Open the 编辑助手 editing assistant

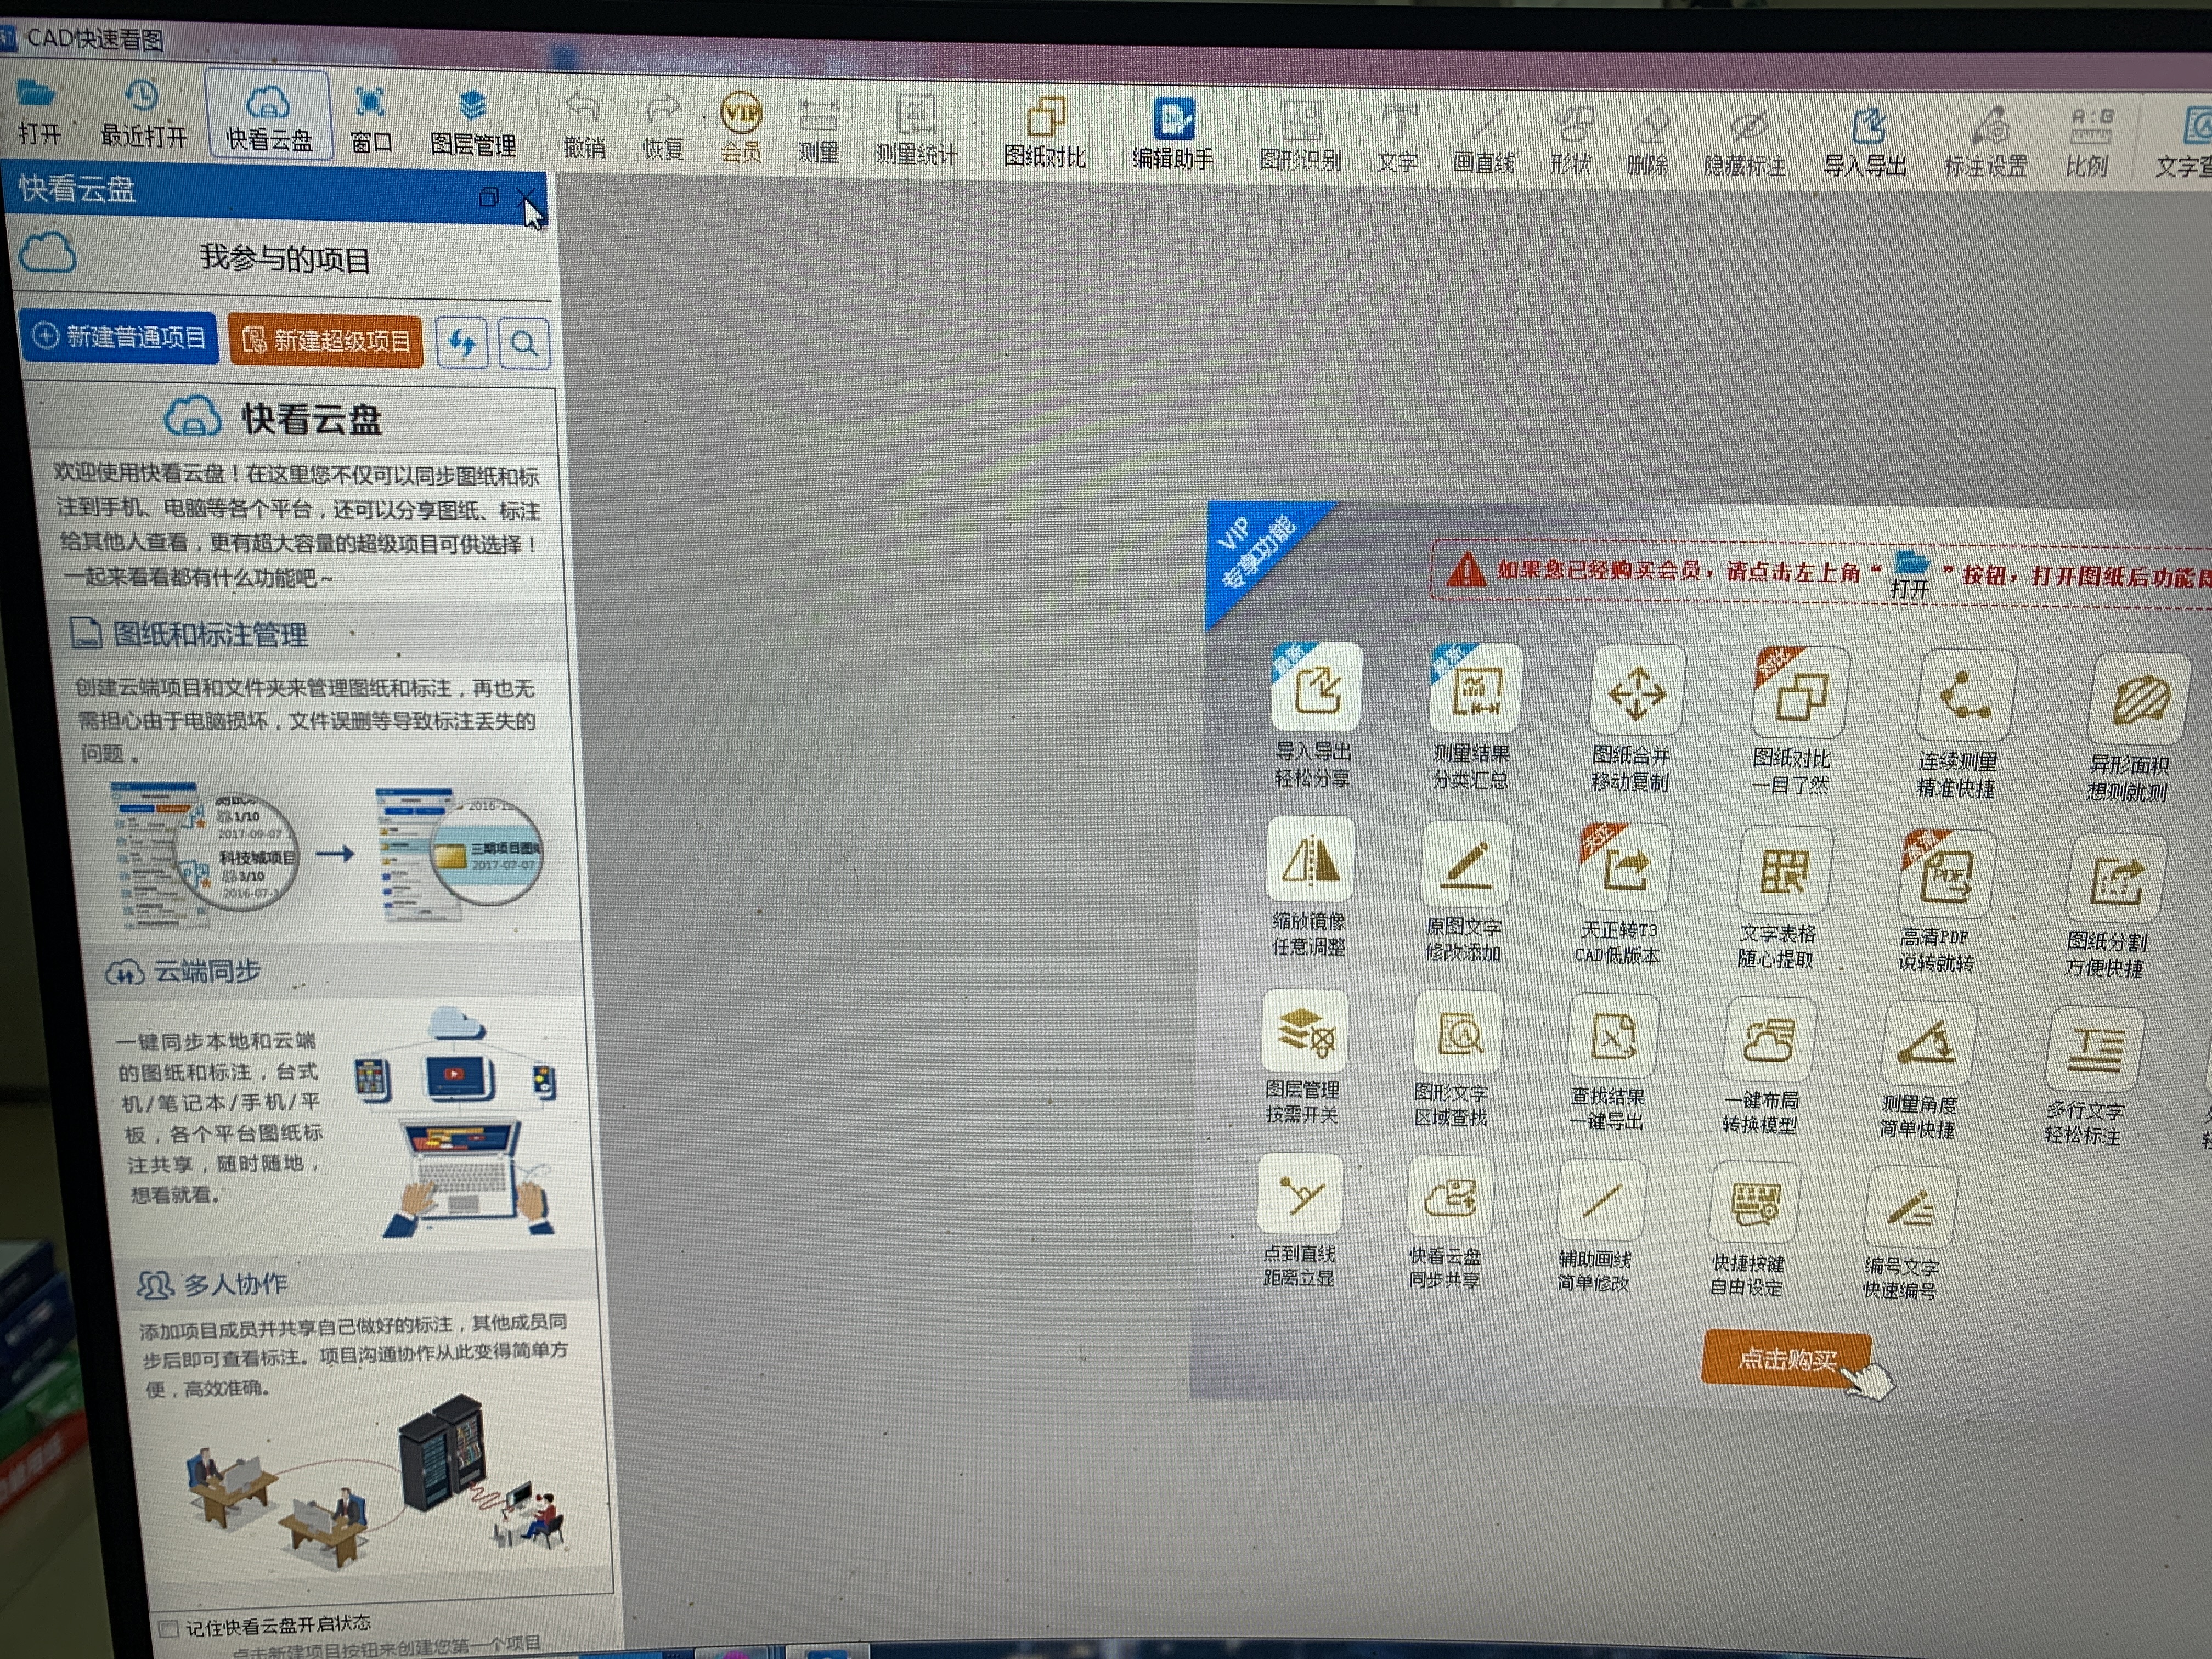(x=1173, y=135)
